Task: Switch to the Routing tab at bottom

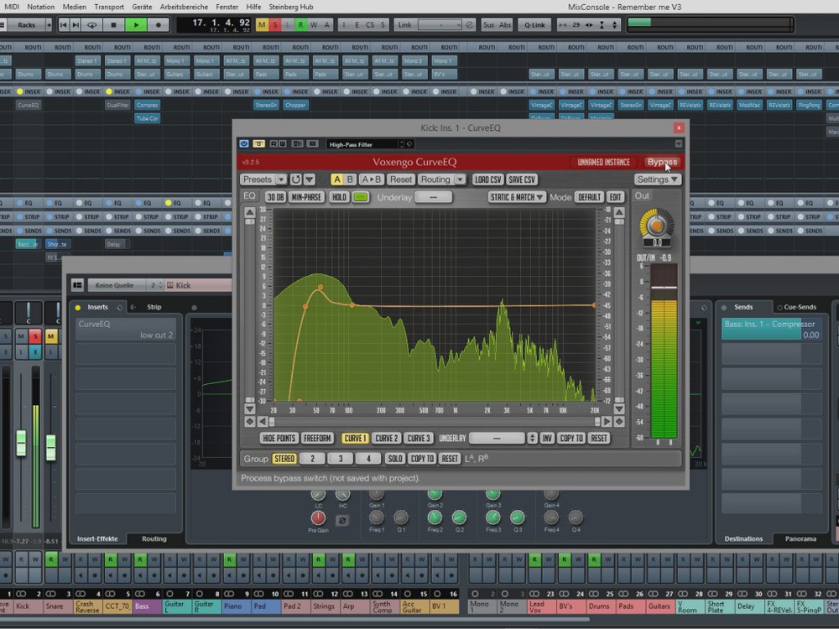Action: 154,538
